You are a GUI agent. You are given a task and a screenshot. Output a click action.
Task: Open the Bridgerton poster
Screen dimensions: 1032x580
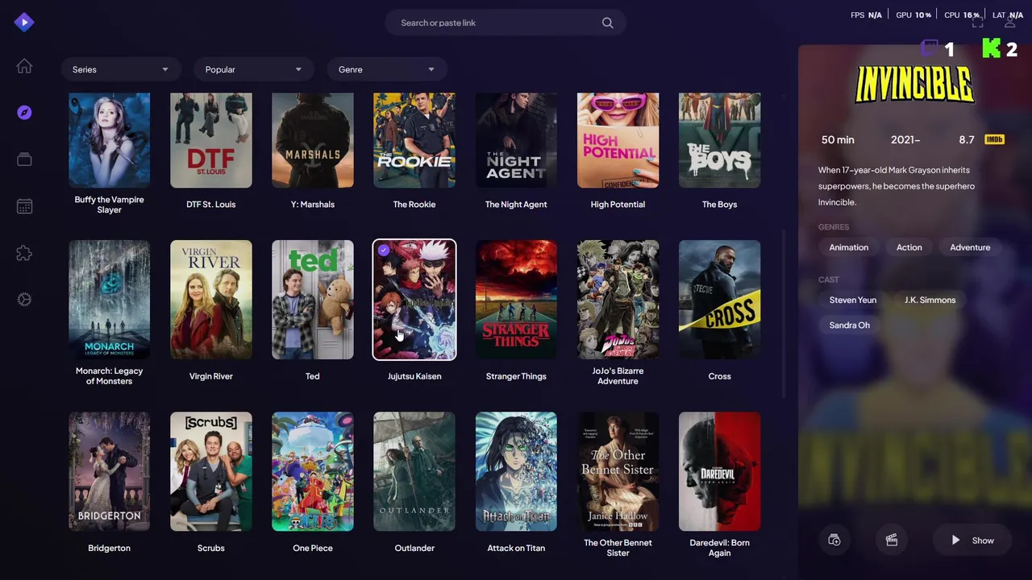click(x=109, y=471)
